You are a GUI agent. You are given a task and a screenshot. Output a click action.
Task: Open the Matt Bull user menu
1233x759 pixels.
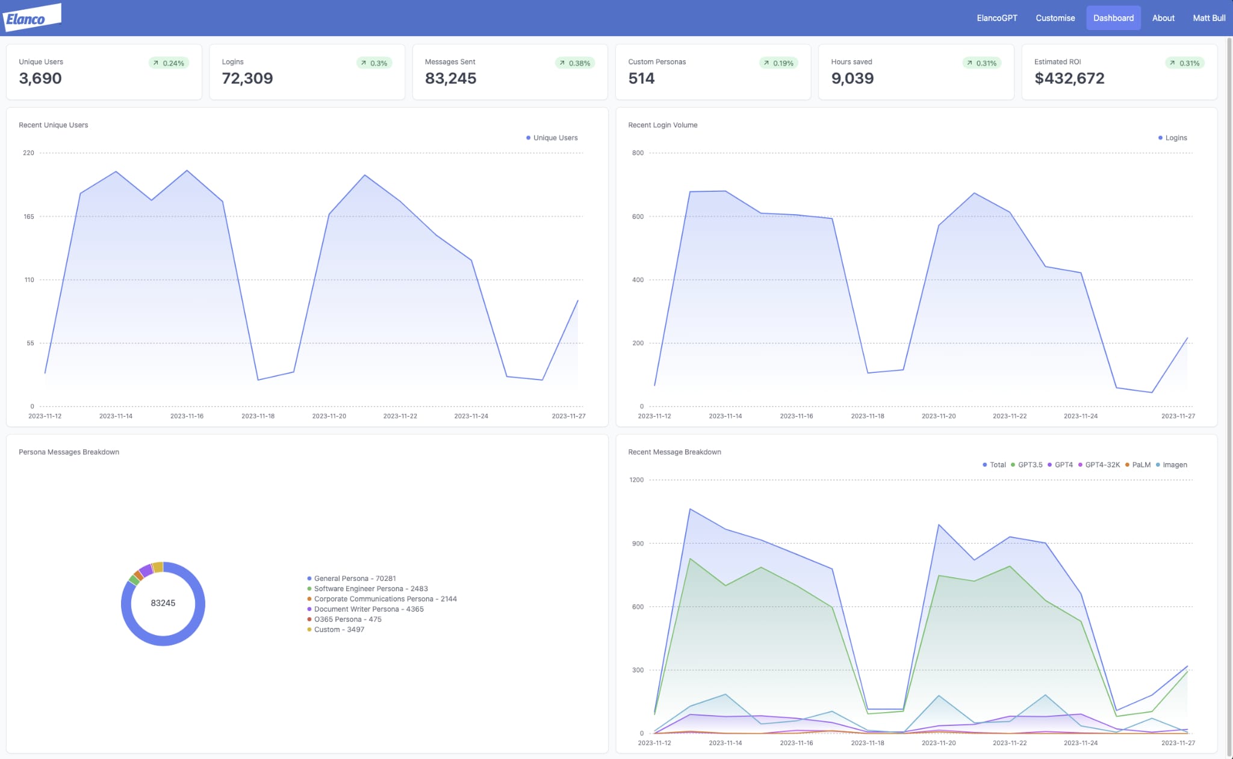(1209, 18)
